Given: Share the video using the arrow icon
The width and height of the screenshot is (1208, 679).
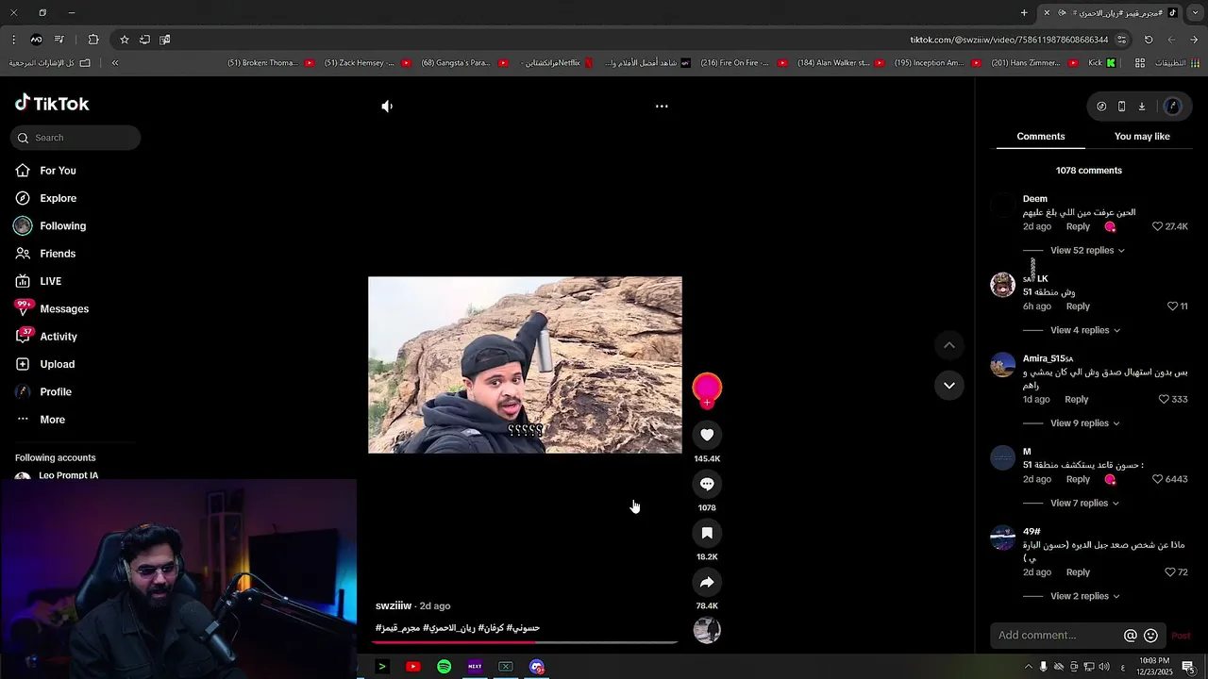Looking at the screenshot, I should 707,582.
